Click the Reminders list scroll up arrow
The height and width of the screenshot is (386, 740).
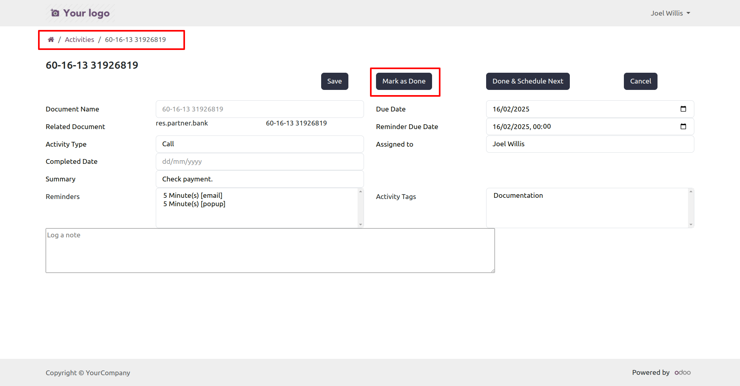tap(360, 191)
